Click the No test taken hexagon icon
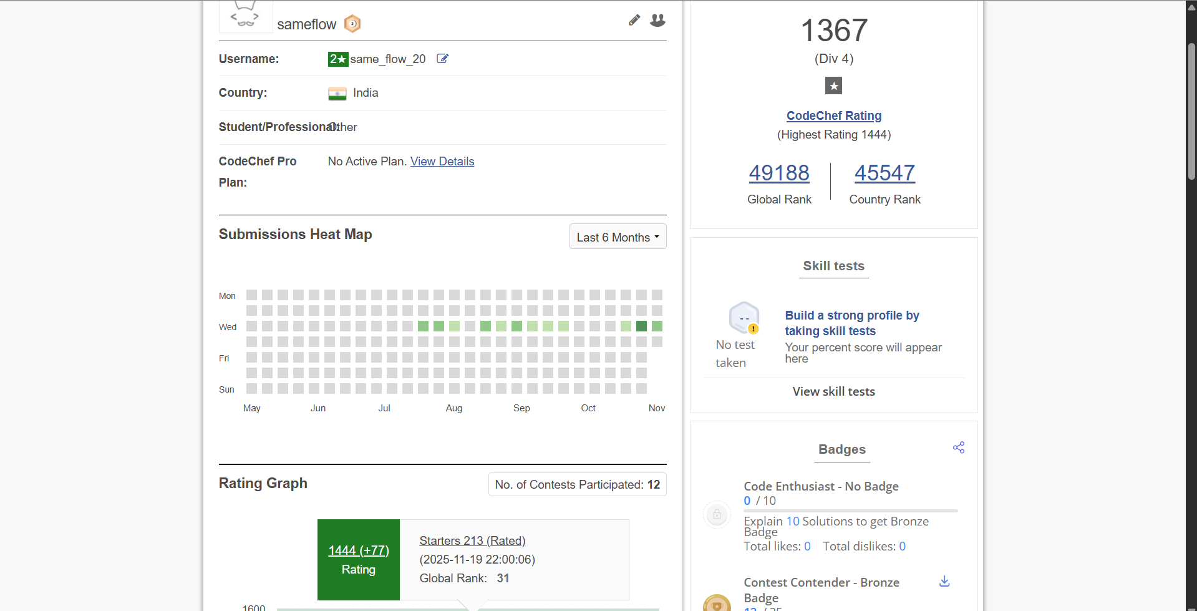This screenshot has width=1197, height=611. pyautogui.click(x=744, y=318)
